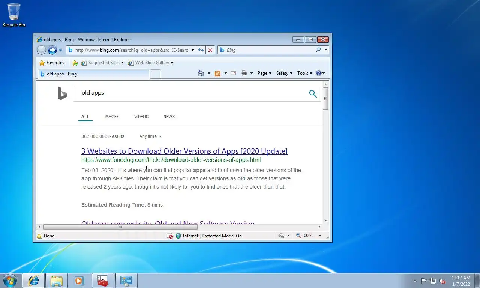Click the Refresh button beside address bar

pyautogui.click(x=201, y=50)
